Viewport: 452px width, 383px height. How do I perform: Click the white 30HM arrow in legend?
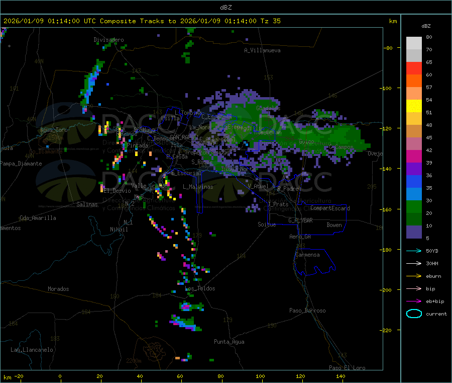tap(414, 263)
